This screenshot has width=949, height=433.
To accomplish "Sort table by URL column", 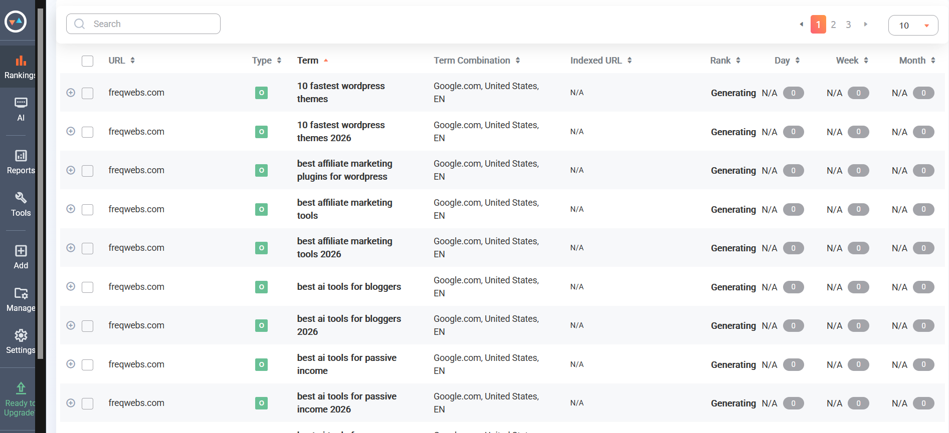I will (122, 61).
